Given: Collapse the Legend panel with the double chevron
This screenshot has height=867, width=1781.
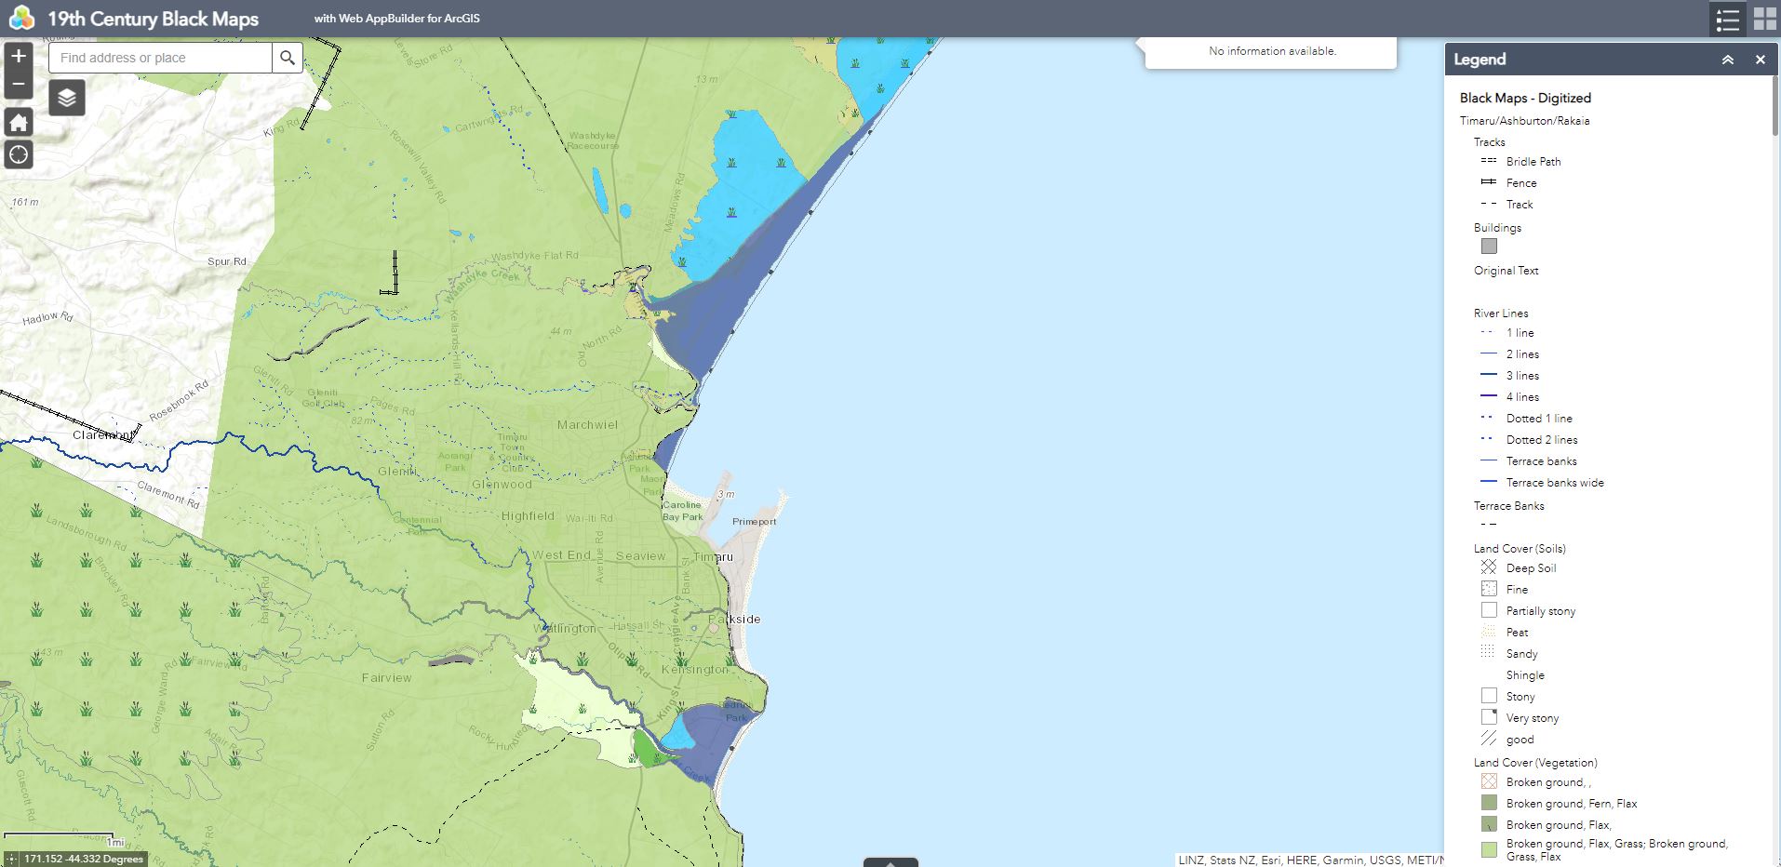Looking at the screenshot, I should tap(1729, 59).
